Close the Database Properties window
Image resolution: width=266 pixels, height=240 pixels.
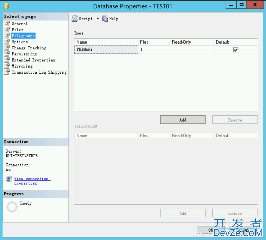255,5
